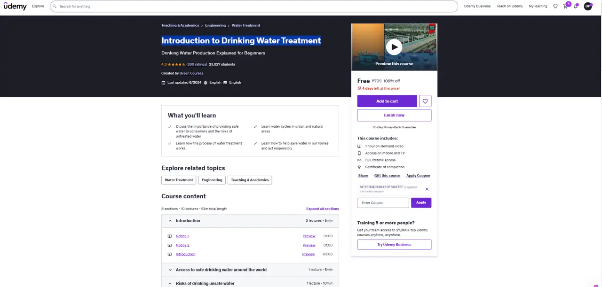Viewport: 602px width, 287px height.
Task: Remove the applied coupon with X
Action: point(427,189)
